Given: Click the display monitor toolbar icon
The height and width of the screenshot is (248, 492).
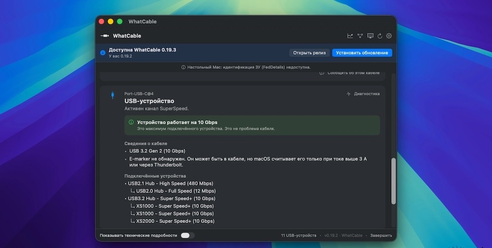Looking at the screenshot, I should [x=370, y=36].
